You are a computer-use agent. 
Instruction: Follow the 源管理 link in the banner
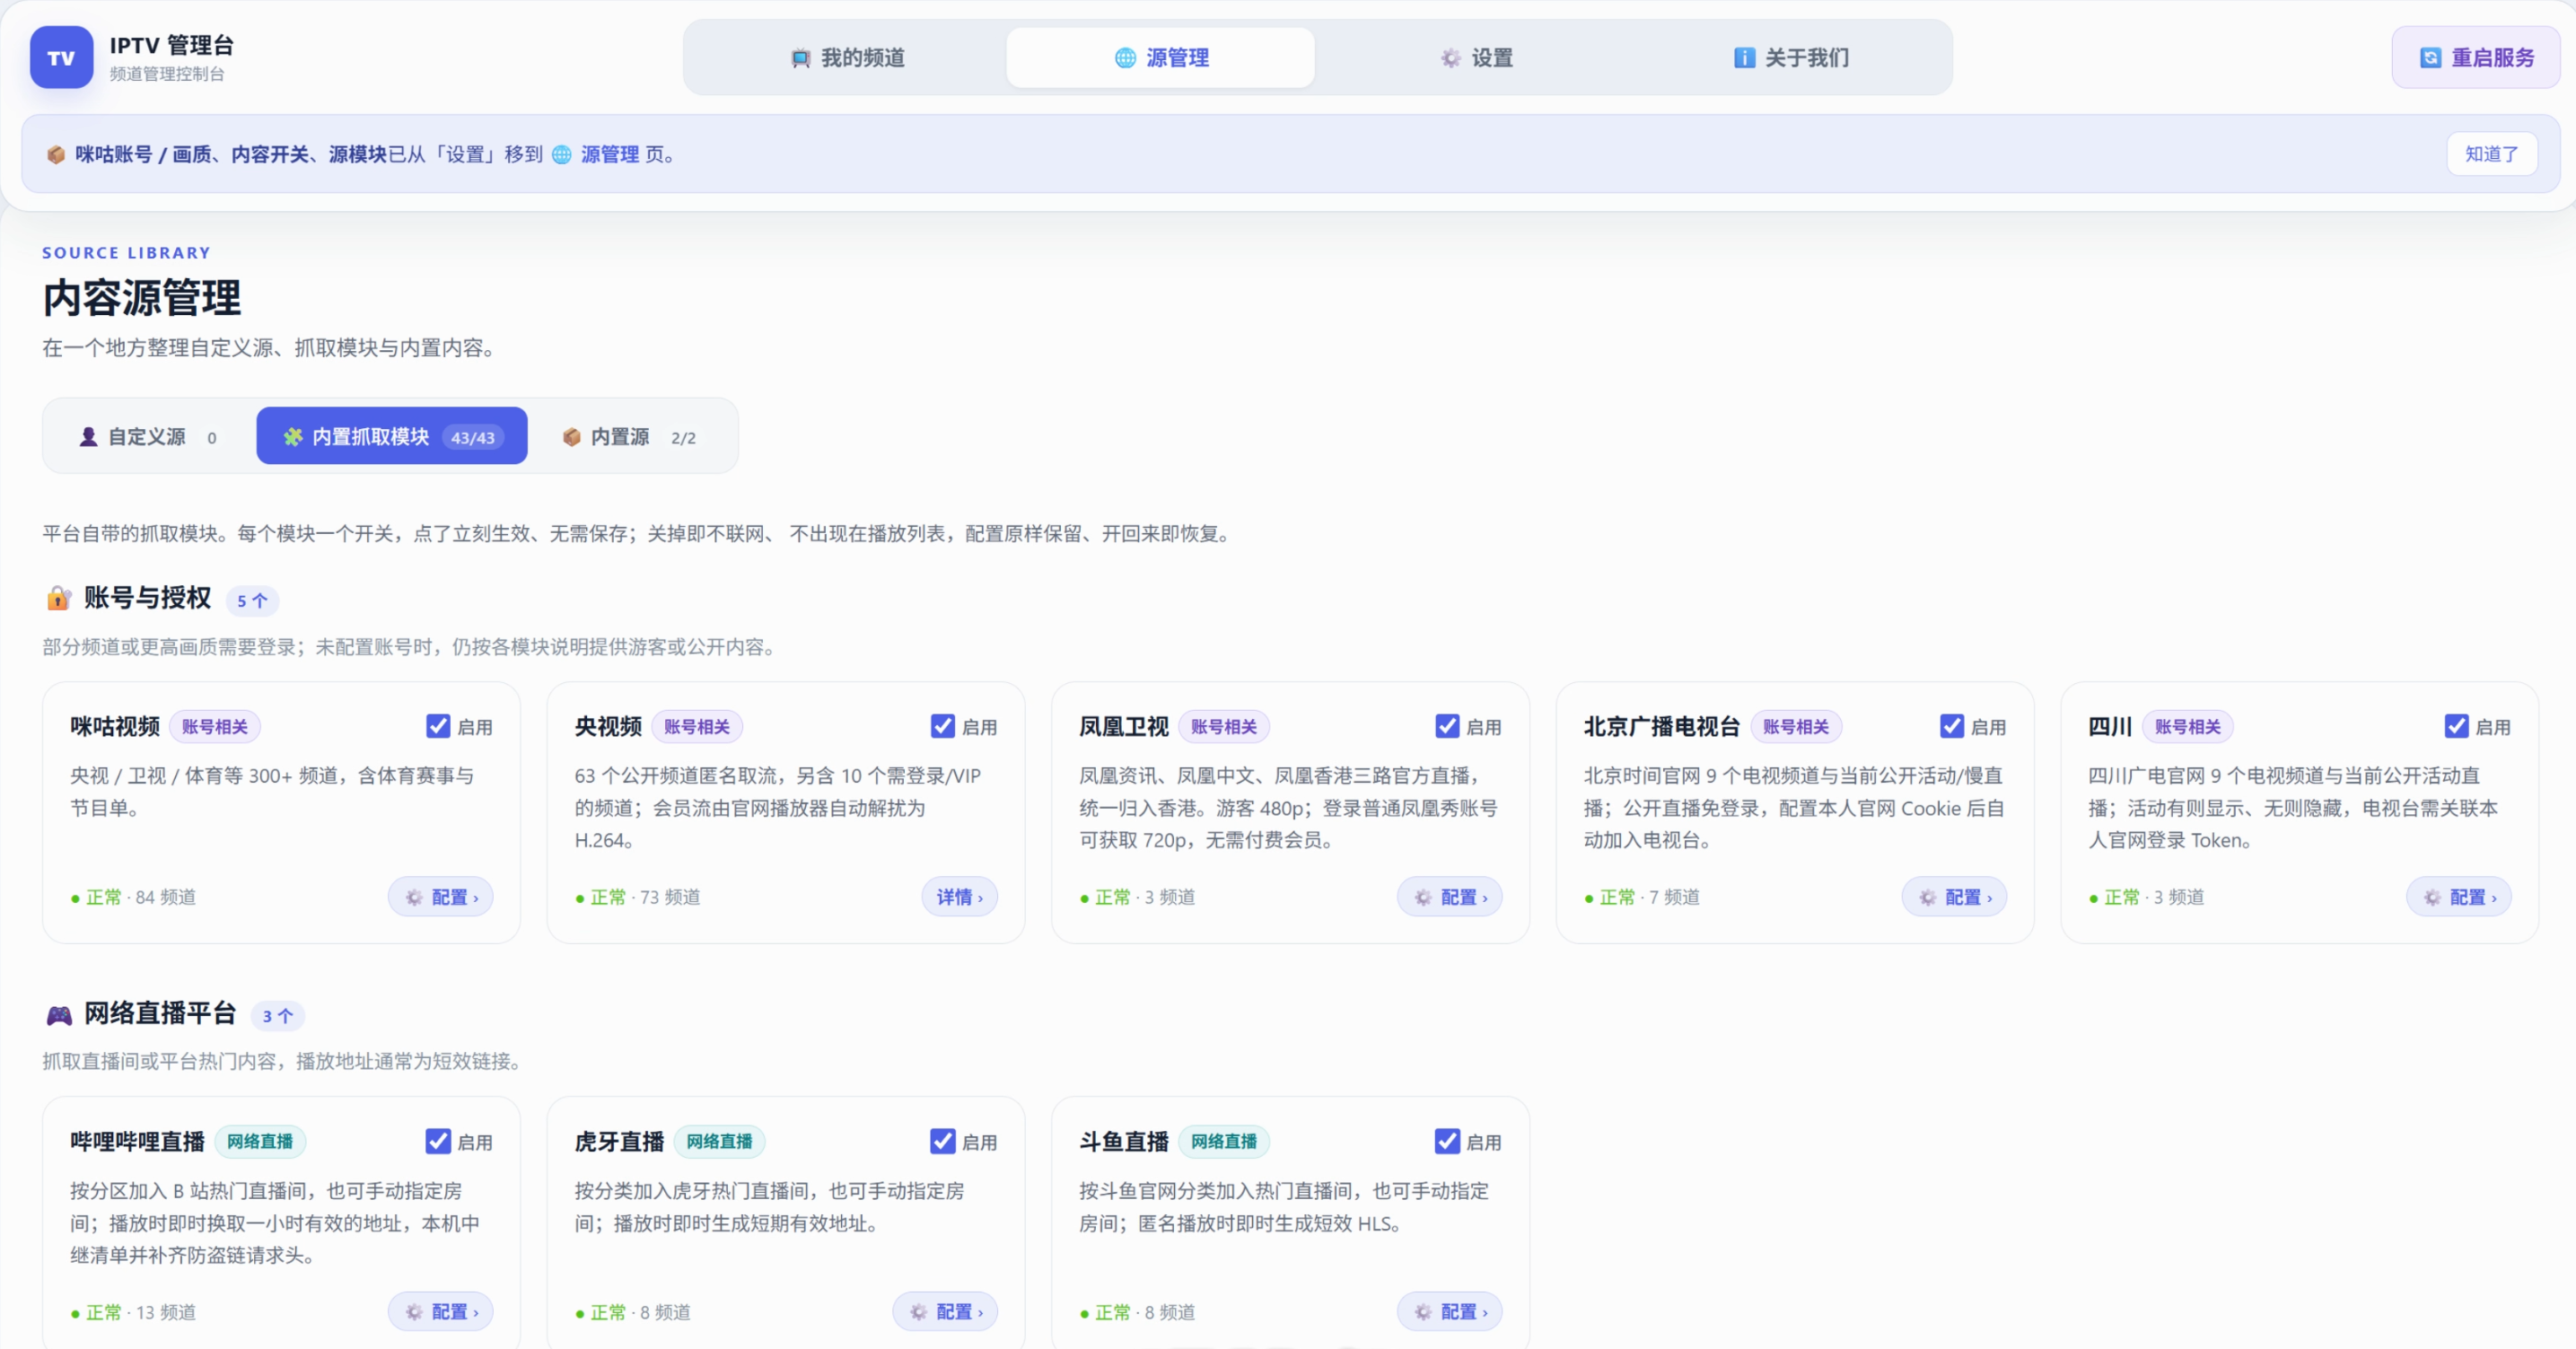609,154
